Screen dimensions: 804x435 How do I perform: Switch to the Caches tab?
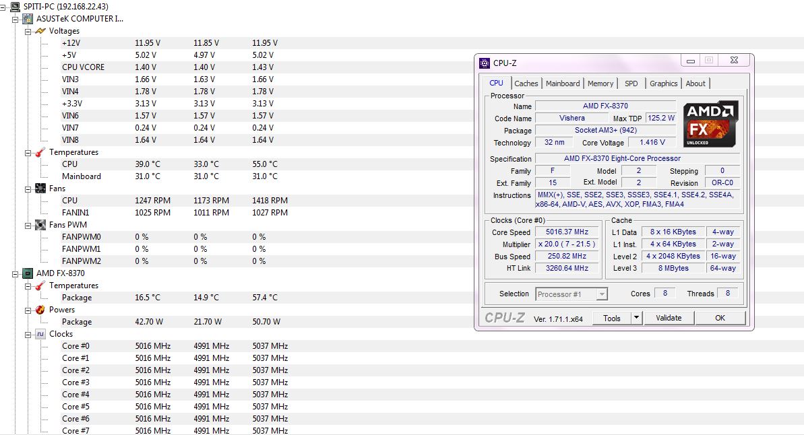pos(526,83)
